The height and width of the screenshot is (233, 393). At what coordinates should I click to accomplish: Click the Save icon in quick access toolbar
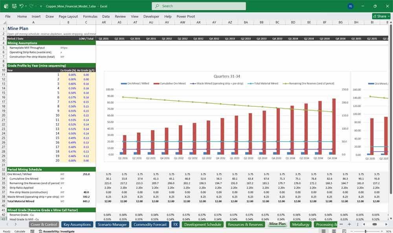point(14,6)
